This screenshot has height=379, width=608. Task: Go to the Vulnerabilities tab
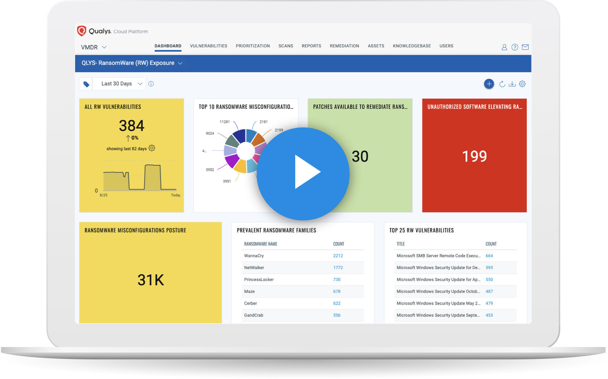pos(209,46)
